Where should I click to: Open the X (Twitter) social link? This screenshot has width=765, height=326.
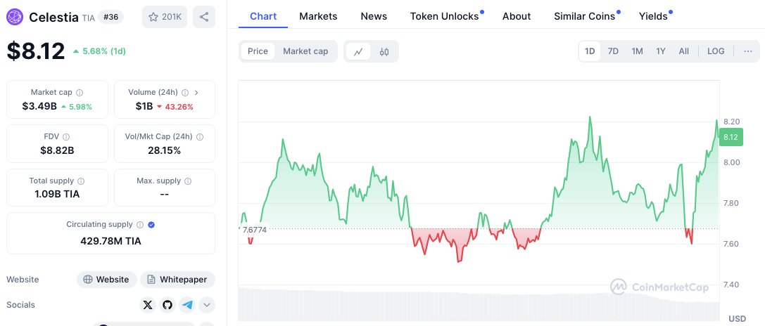pyautogui.click(x=147, y=305)
